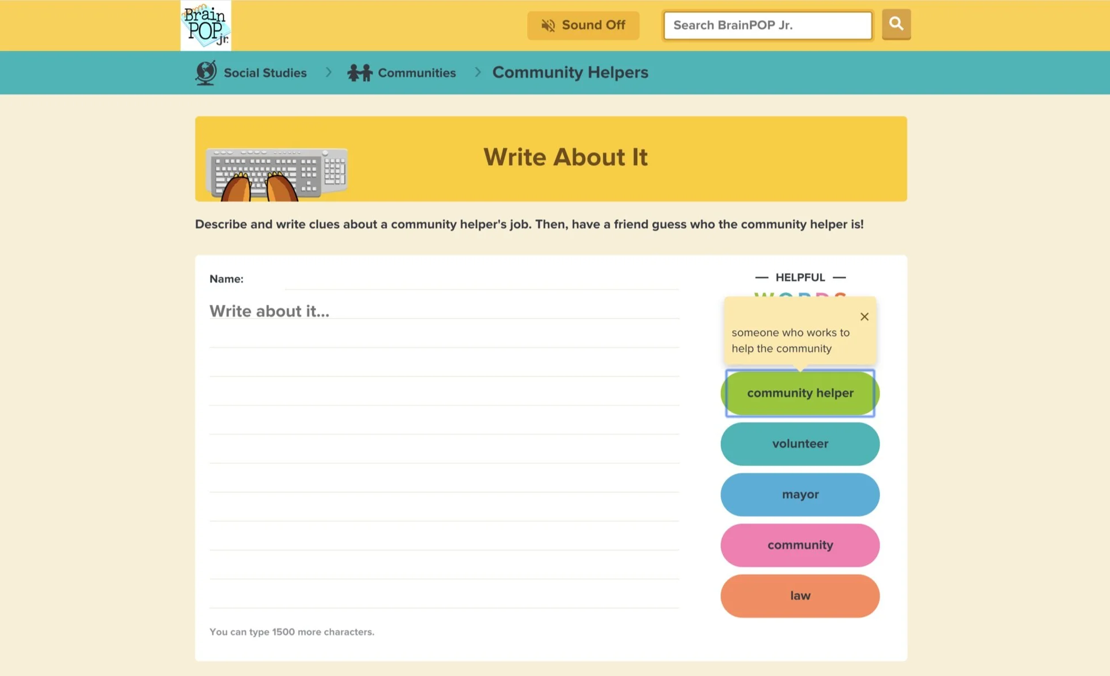This screenshot has width=1110, height=676.
Task: Click the green community helper word
Action: (x=800, y=393)
